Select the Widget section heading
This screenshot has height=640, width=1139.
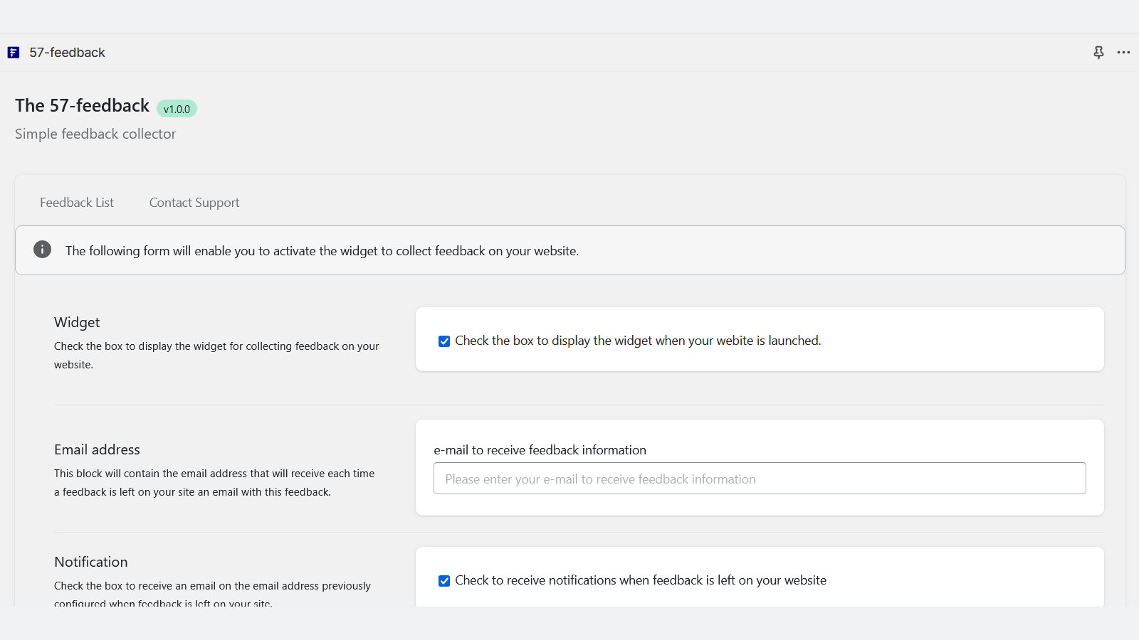tap(77, 322)
